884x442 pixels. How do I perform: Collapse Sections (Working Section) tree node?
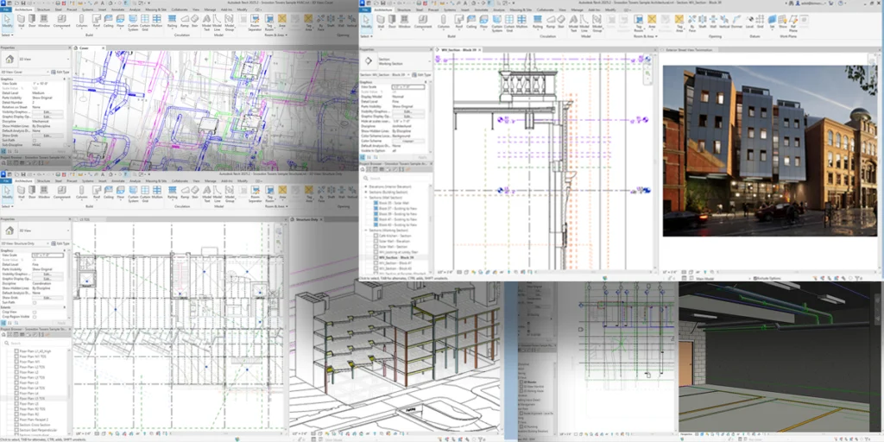point(366,230)
